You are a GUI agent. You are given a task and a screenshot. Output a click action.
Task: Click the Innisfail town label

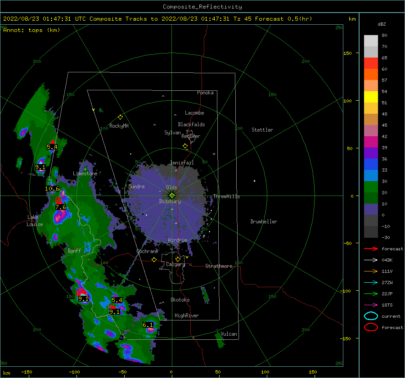[182, 163]
